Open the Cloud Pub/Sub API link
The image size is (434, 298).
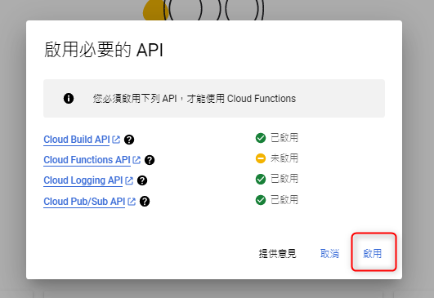click(84, 202)
